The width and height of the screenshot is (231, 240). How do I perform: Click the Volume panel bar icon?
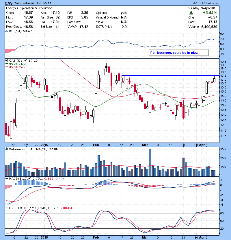(x=7, y=149)
